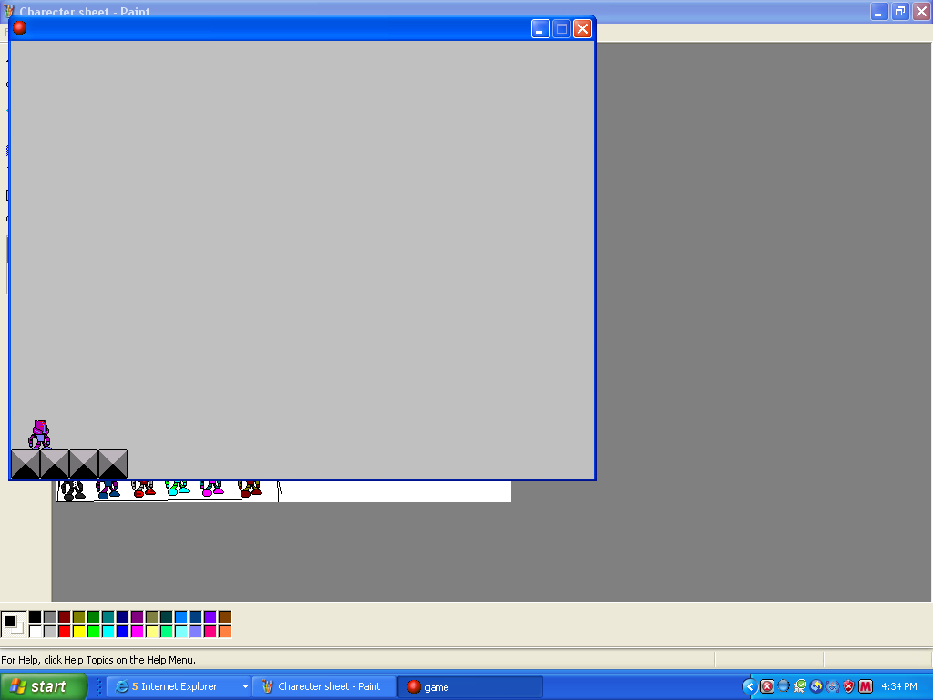933x700 pixels.
Task: Switch to Charecter sheet - Paint via taskbar
Action: [323, 686]
